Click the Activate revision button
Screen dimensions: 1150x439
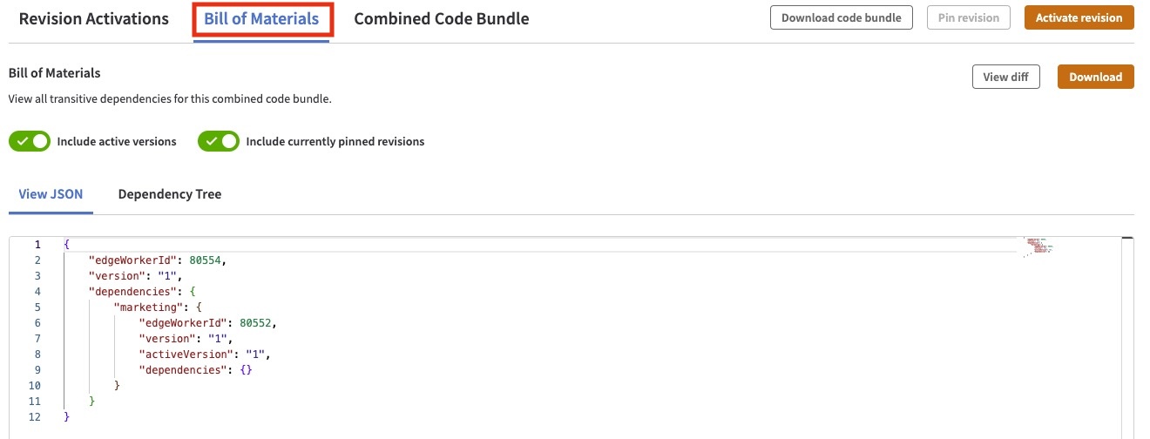click(1079, 17)
